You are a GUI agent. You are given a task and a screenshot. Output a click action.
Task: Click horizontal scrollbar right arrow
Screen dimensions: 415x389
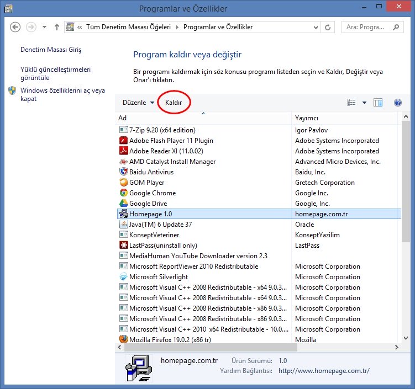[x=396, y=347]
